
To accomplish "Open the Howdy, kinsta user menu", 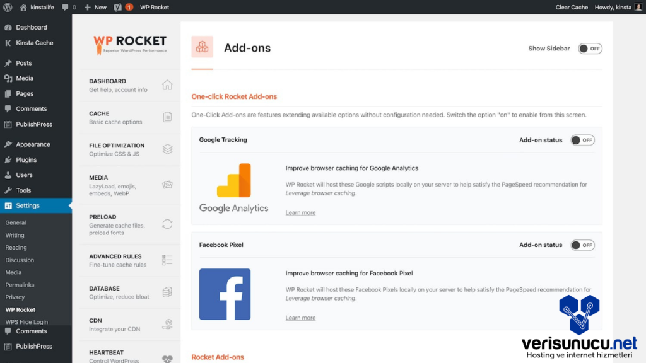I will tap(618, 7).
